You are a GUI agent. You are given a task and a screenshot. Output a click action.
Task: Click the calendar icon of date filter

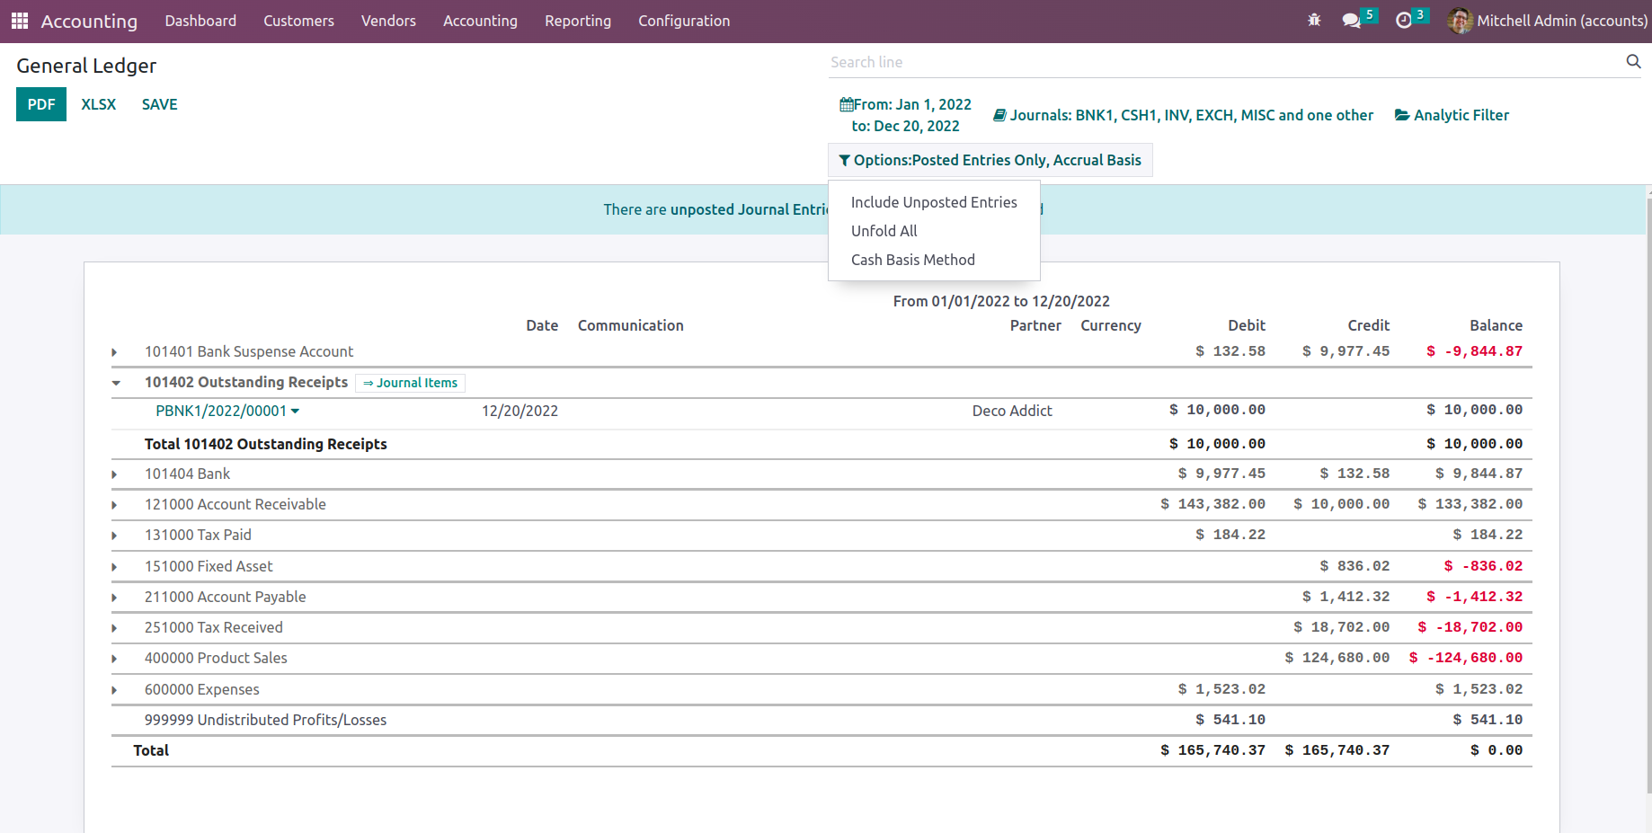(846, 104)
